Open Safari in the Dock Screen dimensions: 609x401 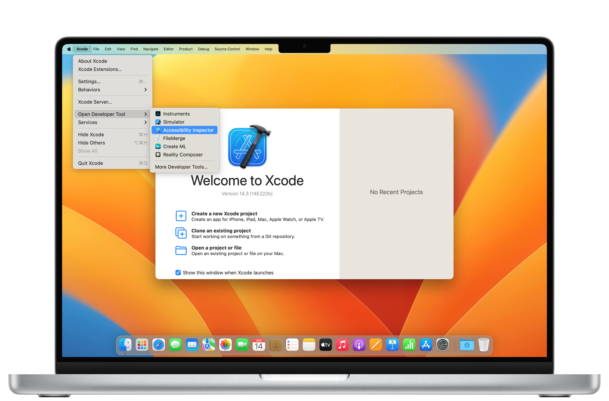pos(158,345)
